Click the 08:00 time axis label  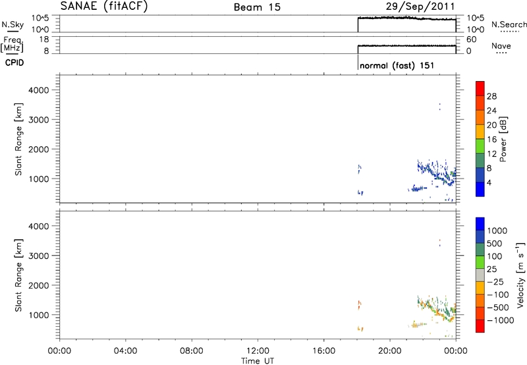(x=192, y=351)
